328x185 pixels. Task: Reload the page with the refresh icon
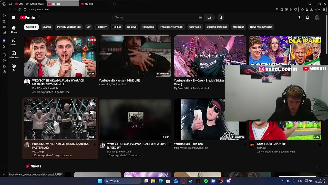click(x=19, y=10)
